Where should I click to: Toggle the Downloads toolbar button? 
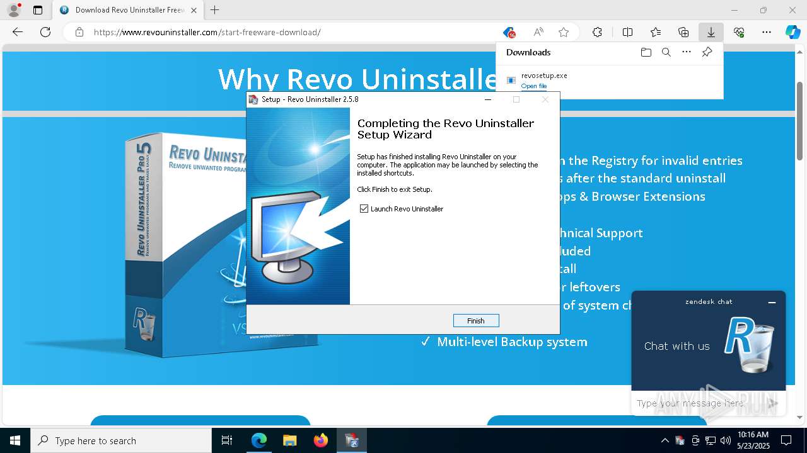(x=711, y=32)
